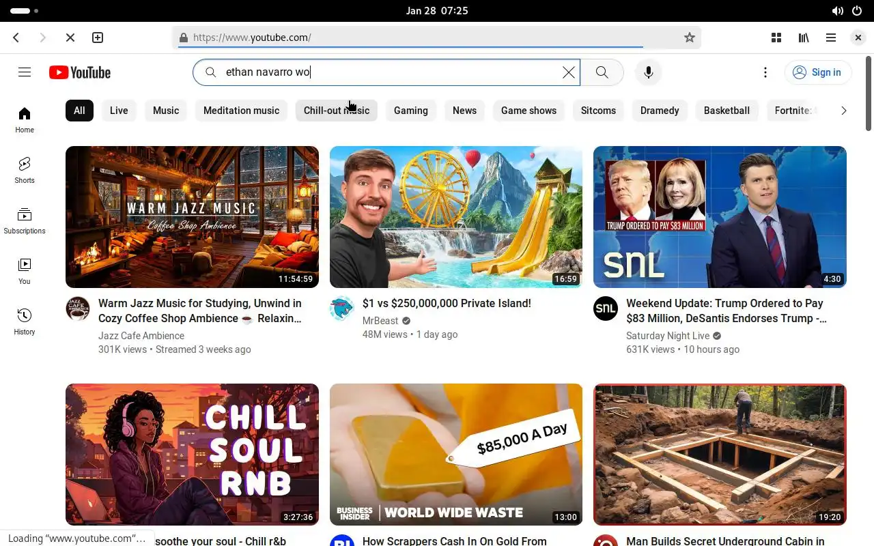
Task: Click Jazz Cafe Ambience channel avatar
Action: pyautogui.click(x=78, y=308)
